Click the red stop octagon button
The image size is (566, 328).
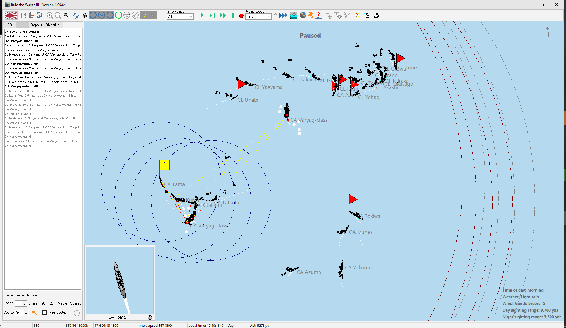(x=241, y=16)
